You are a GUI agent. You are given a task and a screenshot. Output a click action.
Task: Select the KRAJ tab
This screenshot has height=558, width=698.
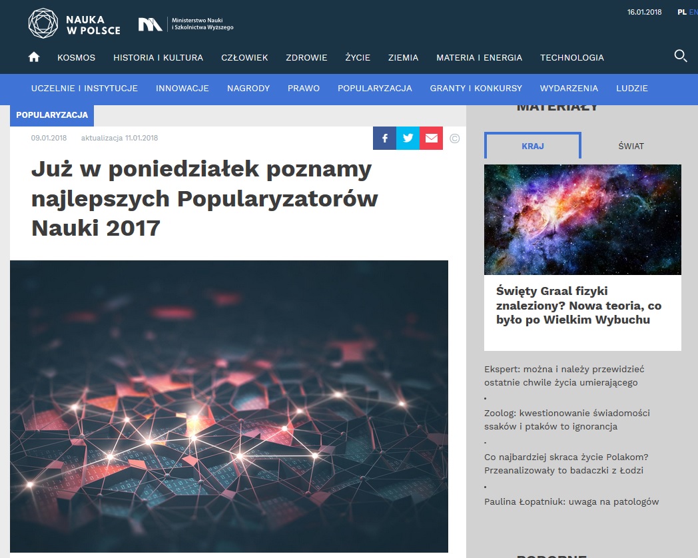click(532, 146)
